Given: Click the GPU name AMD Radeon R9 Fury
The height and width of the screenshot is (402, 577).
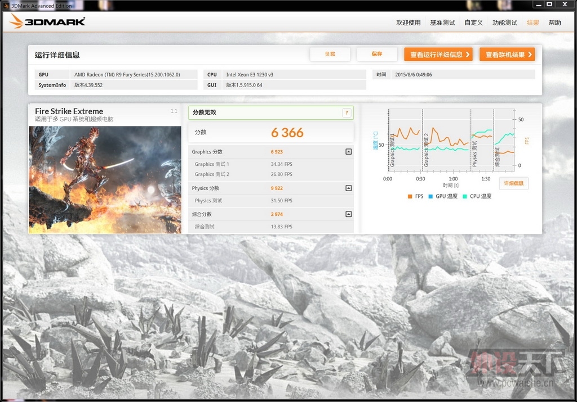Looking at the screenshot, I should pyautogui.click(x=127, y=75).
